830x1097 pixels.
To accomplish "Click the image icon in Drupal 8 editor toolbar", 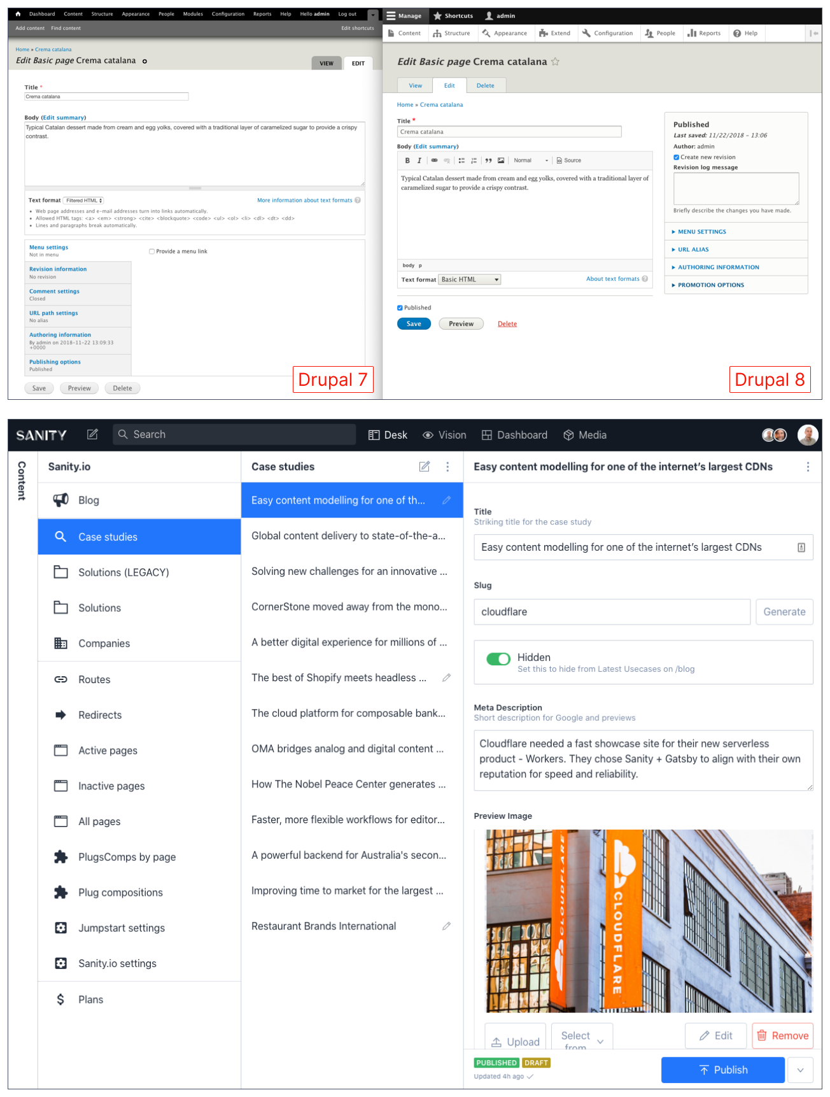I will 501,160.
